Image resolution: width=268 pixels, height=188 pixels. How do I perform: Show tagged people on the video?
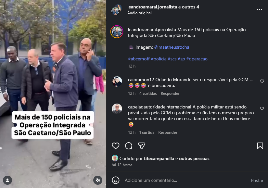pos(7,180)
